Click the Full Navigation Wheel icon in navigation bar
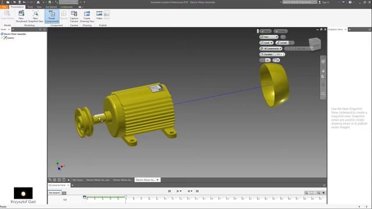The image size is (372, 209). coord(323,62)
